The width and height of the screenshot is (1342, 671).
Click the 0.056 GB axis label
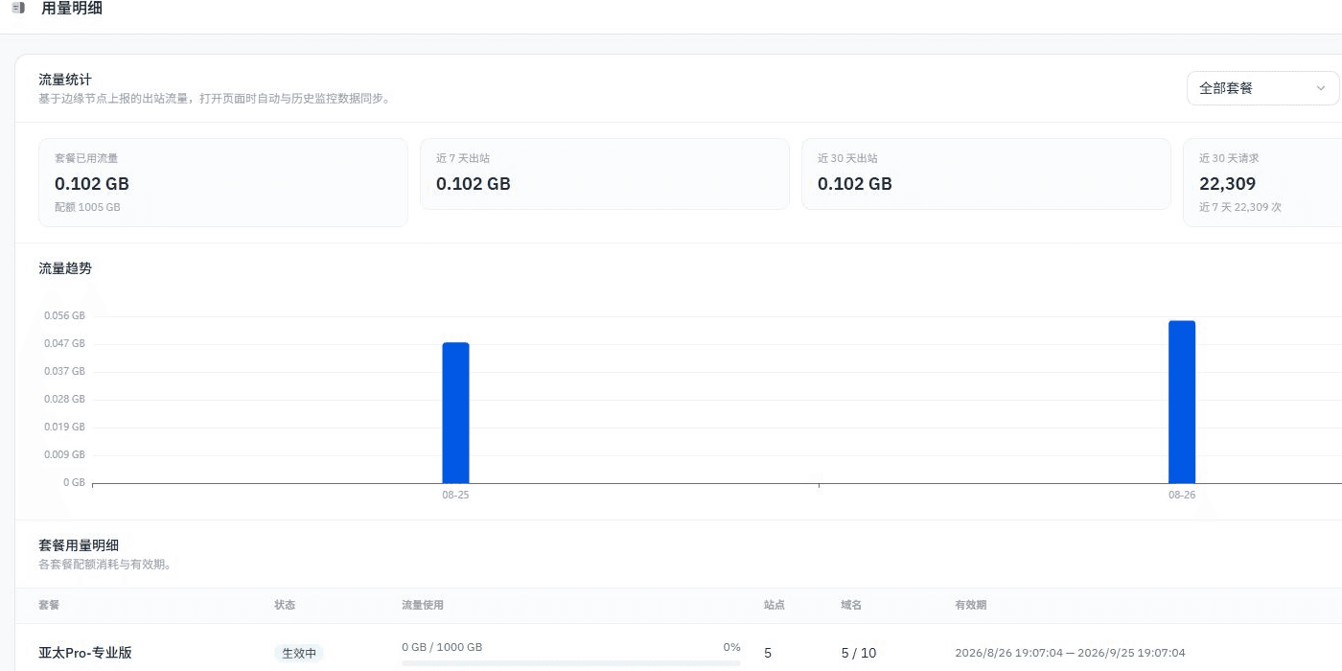pyautogui.click(x=64, y=315)
